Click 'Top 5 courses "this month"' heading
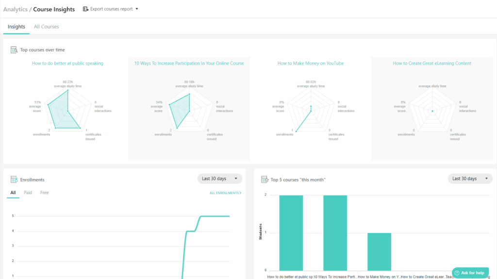The image size is (497, 279). click(x=298, y=180)
